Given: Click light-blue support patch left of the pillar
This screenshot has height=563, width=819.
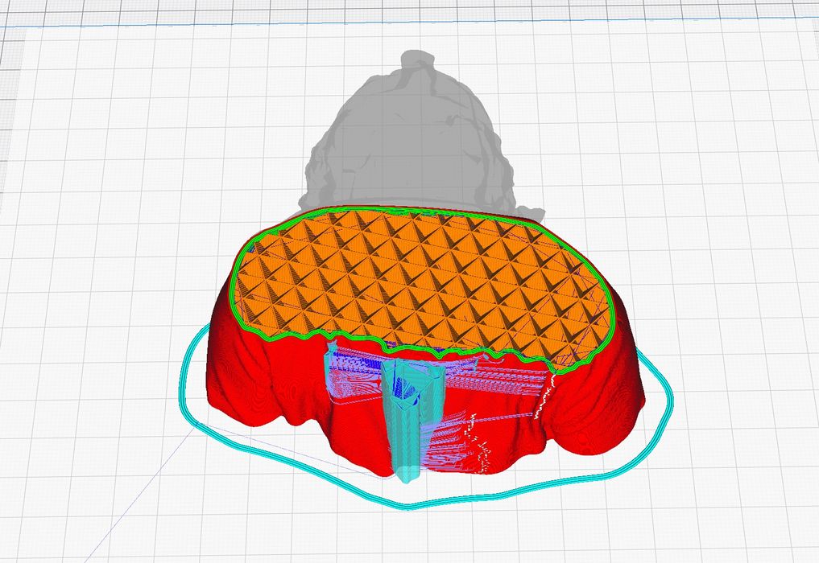Looking at the screenshot, I should tap(342, 378).
